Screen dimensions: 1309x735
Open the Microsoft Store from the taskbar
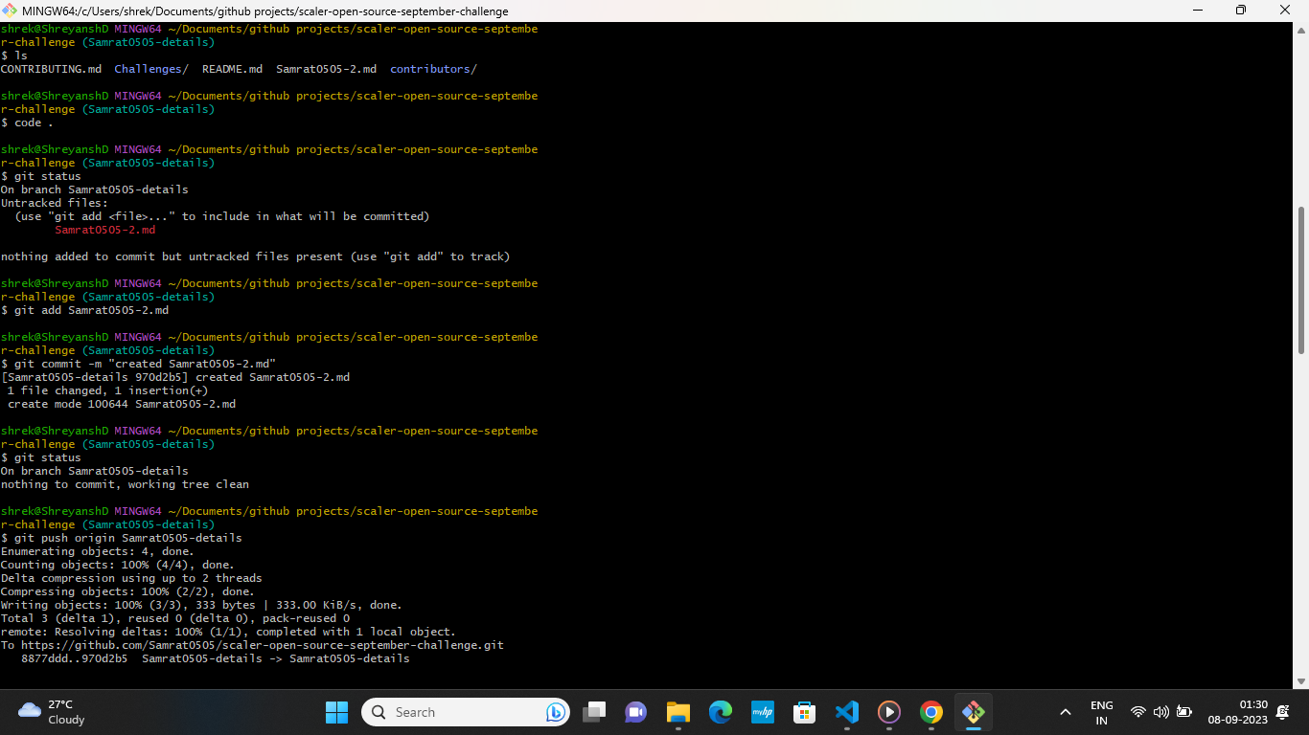click(x=804, y=712)
